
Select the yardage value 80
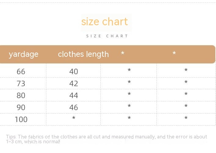pos(21,96)
